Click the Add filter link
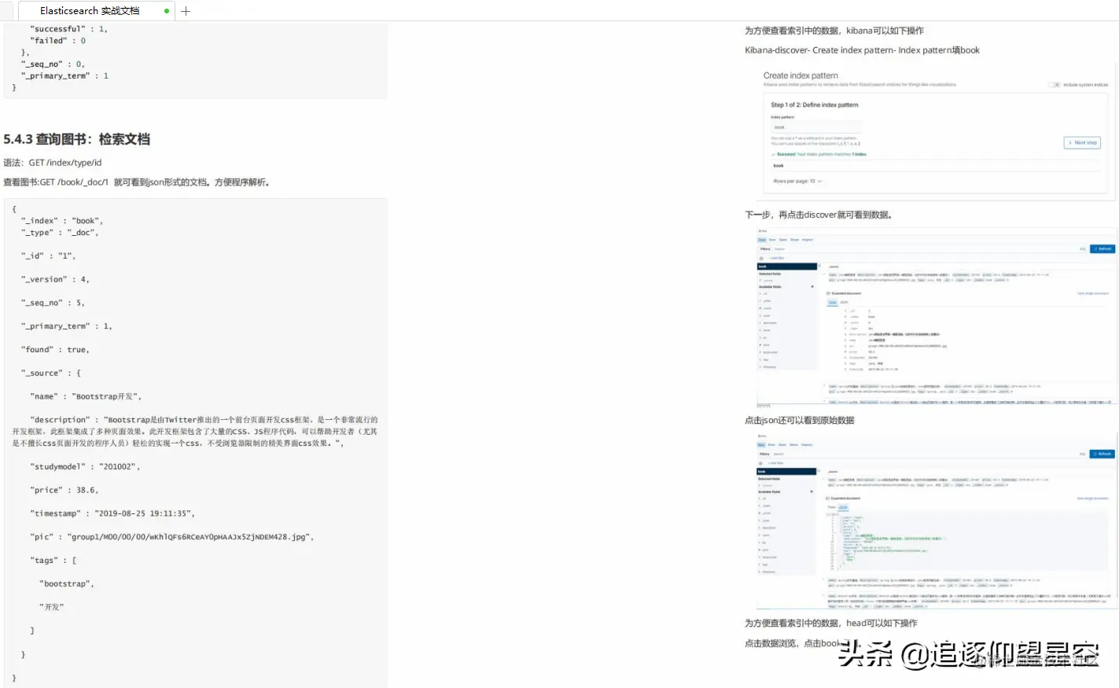This screenshot has height=688, width=1119. (778, 258)
